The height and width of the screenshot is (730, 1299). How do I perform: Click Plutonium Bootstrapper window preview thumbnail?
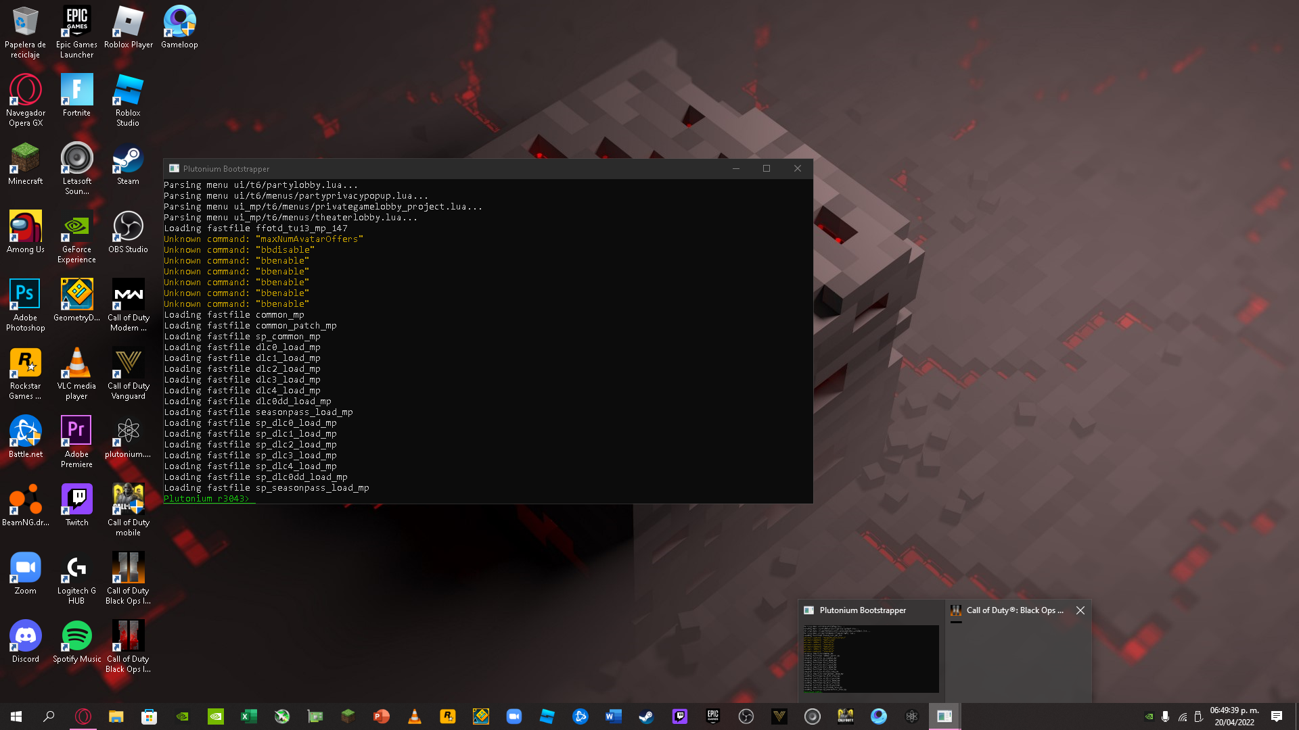(871, 658)
